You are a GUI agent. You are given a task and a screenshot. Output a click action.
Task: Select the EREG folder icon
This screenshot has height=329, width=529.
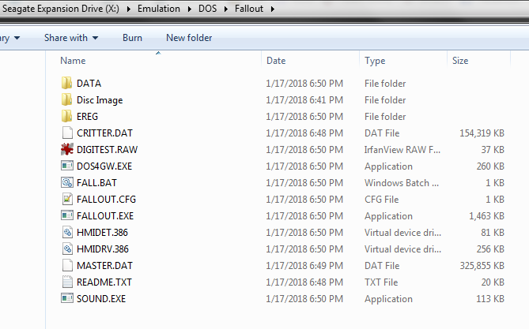(66, 116)
